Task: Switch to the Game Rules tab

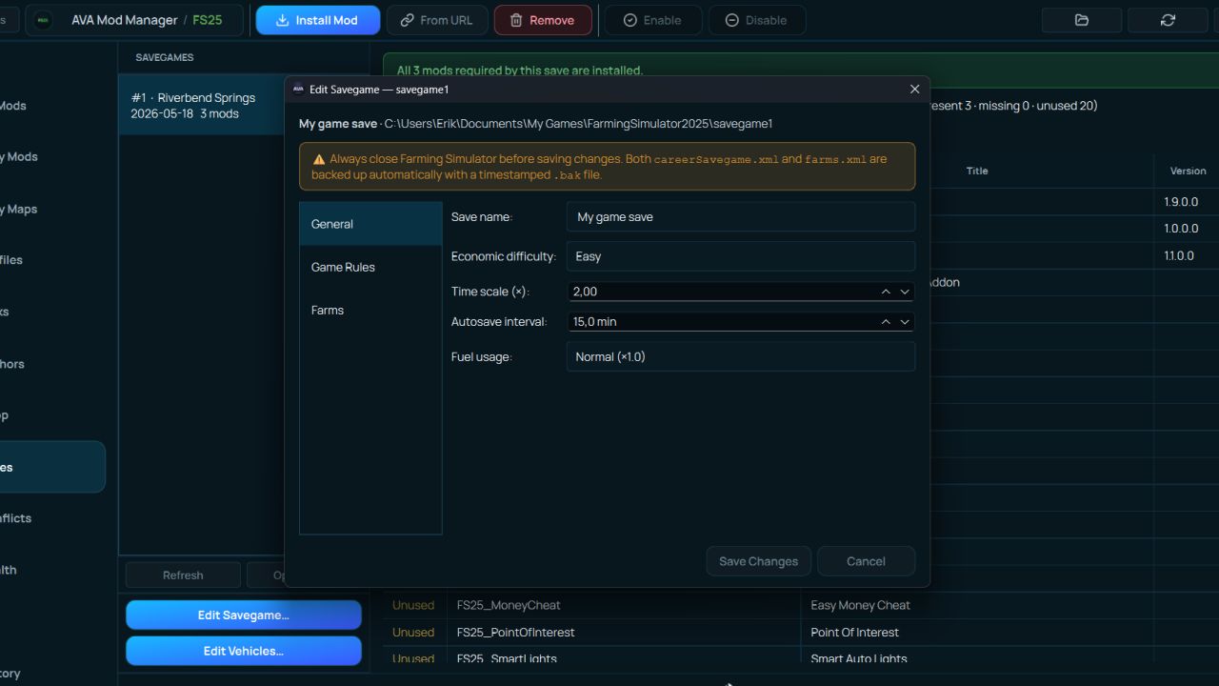Action: pos(370,267)
